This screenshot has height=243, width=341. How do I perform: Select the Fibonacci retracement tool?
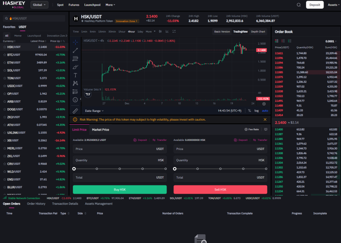click(x=75, y=58)
